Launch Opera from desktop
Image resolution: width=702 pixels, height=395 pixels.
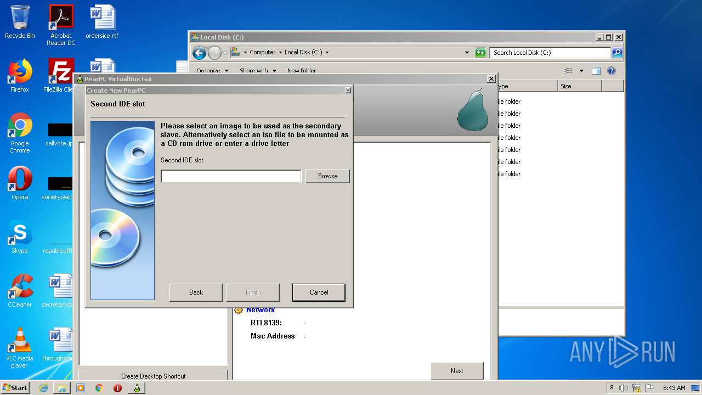pos(20,183)
